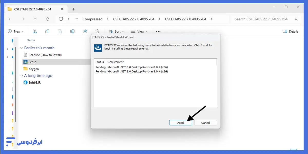Click the Soft98.iR shortcut icon
The width and height of the screenshot is (308, 154).
pyautogui.click(x=25, y=82)
